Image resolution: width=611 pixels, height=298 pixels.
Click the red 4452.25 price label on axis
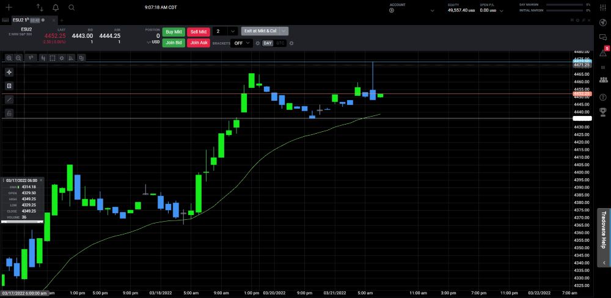[582, 94]
